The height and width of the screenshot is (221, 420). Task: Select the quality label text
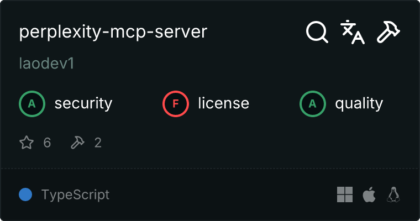coord(359,103)
